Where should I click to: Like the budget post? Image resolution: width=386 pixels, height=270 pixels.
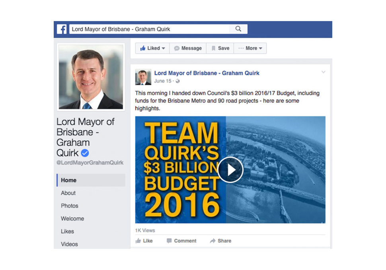pos(144,241)
